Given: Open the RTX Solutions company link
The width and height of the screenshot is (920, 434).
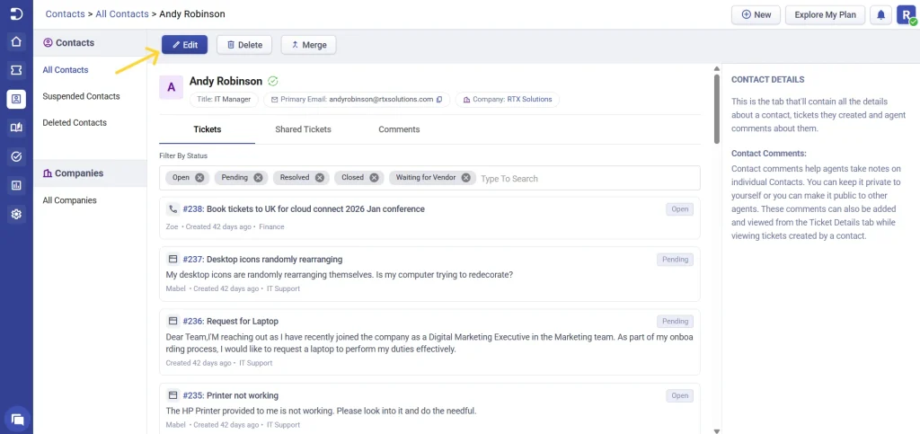Looking at the screenshot, I should tap(529, 100).
